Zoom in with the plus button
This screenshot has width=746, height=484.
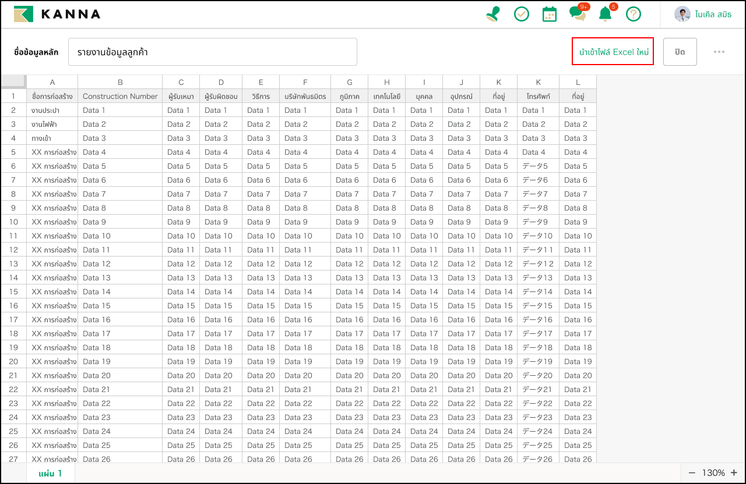point(734,473)
